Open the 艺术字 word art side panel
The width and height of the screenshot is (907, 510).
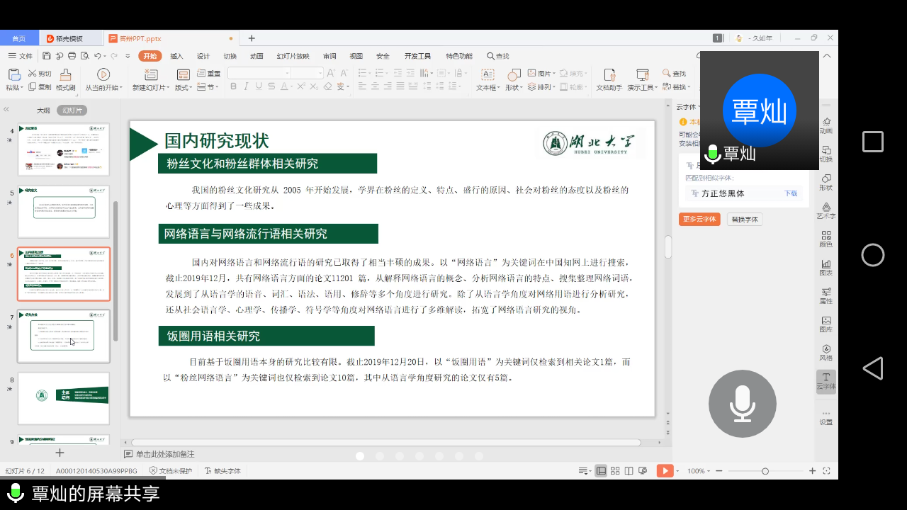coord(826,210)
